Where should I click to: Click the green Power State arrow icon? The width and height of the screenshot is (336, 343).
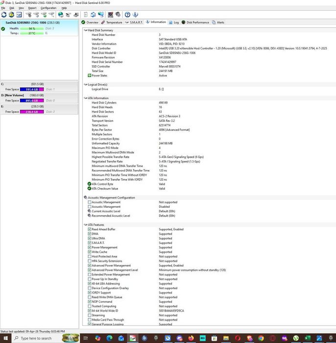(89, 75)
